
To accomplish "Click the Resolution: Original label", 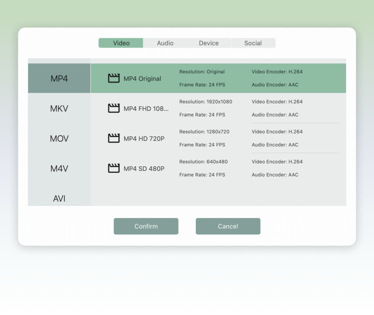I will [202, 72].
